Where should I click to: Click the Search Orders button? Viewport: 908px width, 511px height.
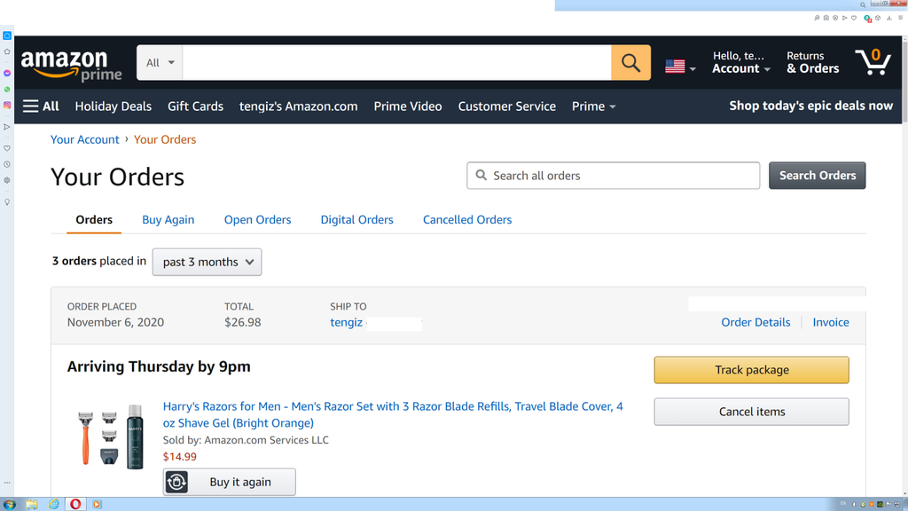pos(817,176)
